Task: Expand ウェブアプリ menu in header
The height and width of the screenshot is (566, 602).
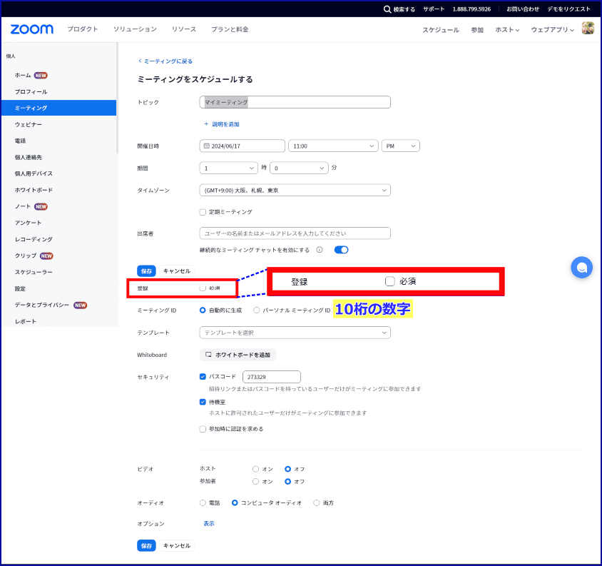Action: click(553, 29)
